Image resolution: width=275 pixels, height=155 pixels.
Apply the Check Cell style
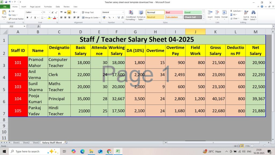(x=193, y=17)
